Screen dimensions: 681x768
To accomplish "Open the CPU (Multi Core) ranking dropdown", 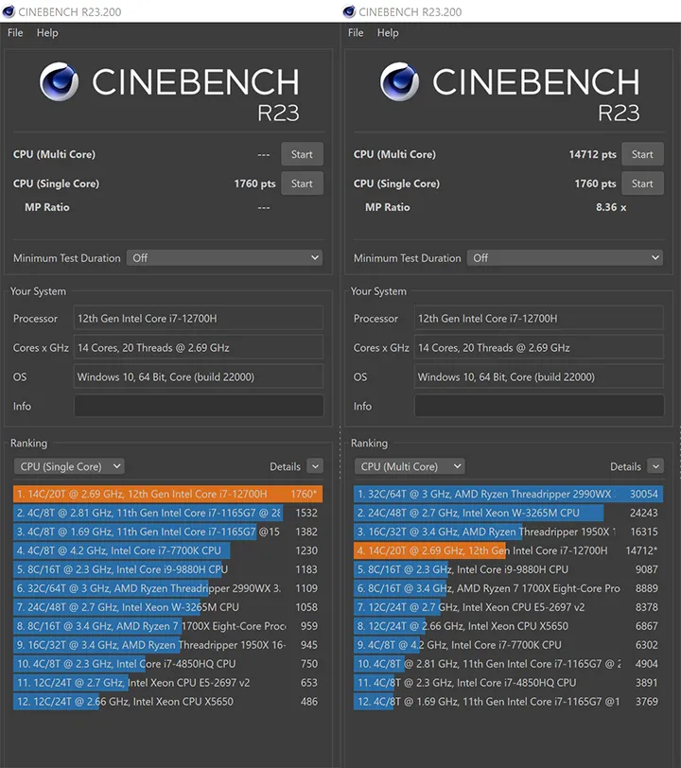I will click(x=410, y=466).
